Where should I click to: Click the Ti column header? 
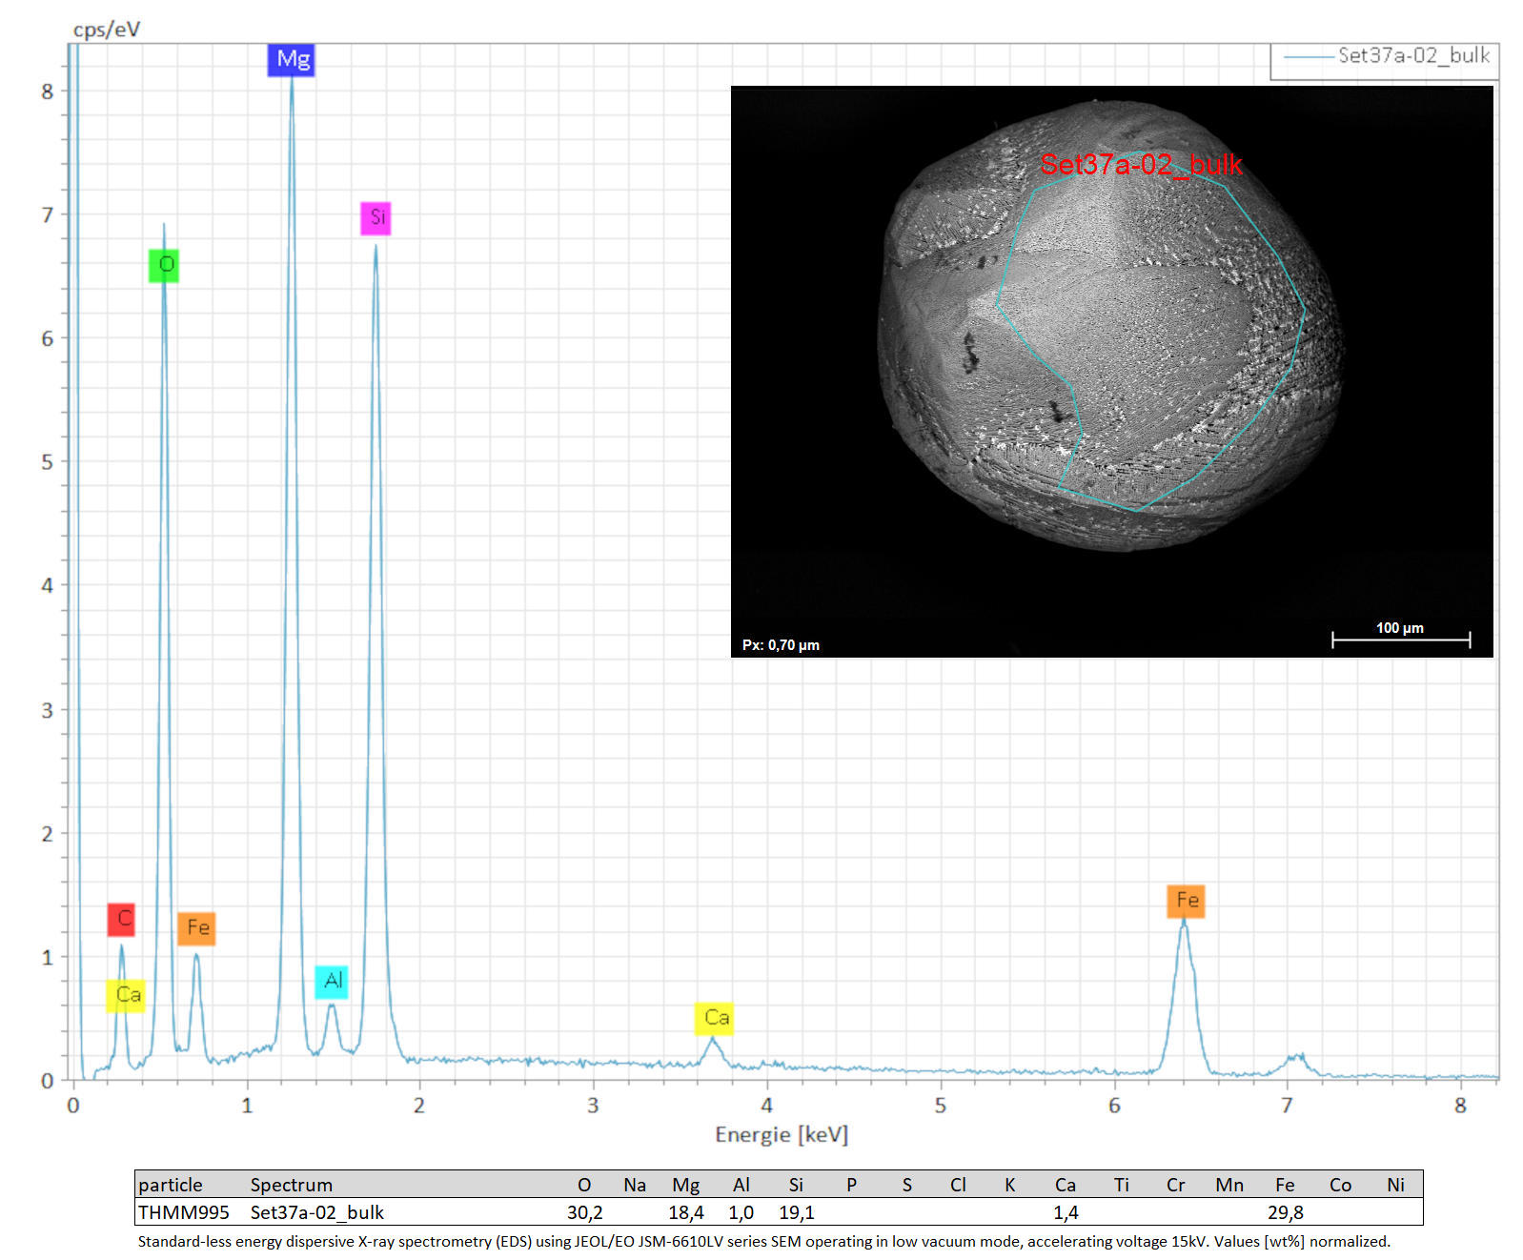[1121, 1185]
